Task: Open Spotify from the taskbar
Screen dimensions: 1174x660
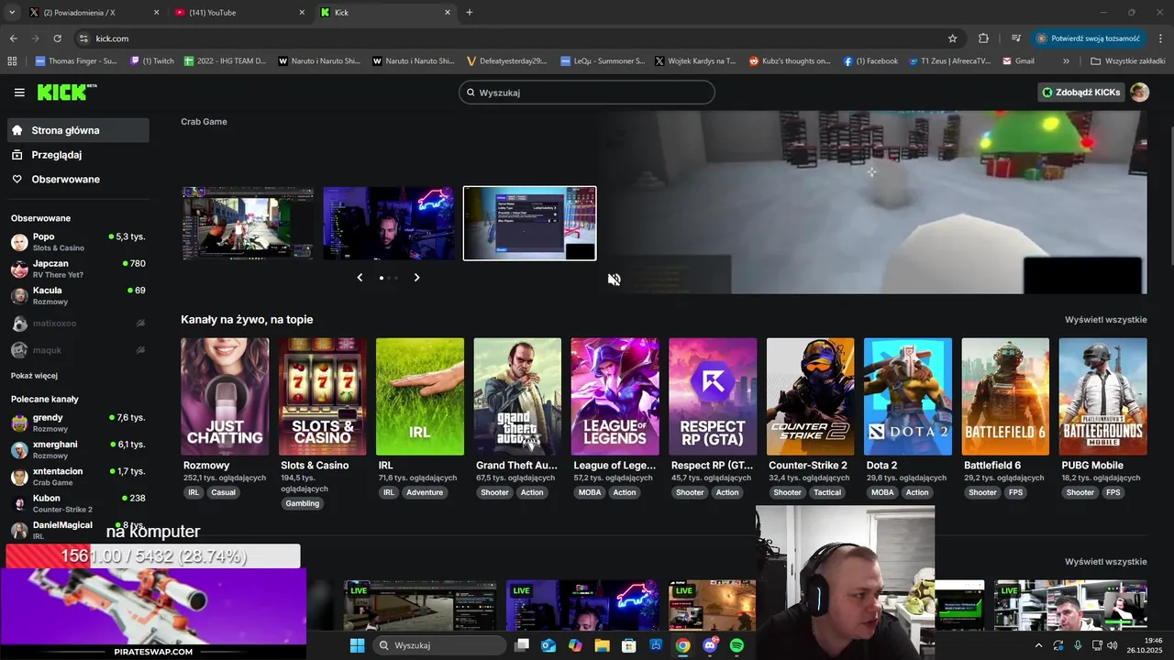Action: point(737,645)
